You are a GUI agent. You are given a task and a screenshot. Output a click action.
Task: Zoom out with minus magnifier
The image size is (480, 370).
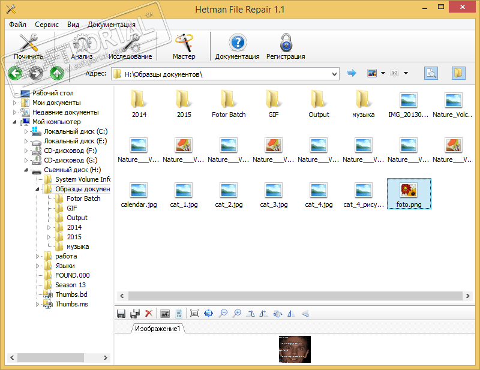[x=223, y=314]
